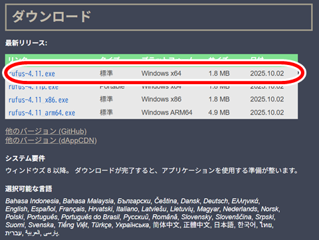Open other versions on dAppCDN link
Image resolution: width=319 pixels, height=240 pixels.
pyautogui.click(x=51, y=141)
